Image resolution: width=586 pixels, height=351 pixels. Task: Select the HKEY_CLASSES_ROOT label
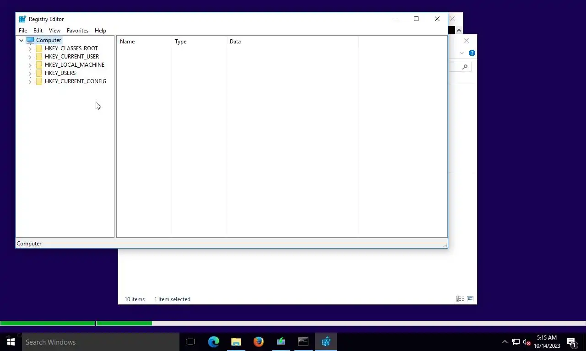pyautogui.click(x=71, y=48)
